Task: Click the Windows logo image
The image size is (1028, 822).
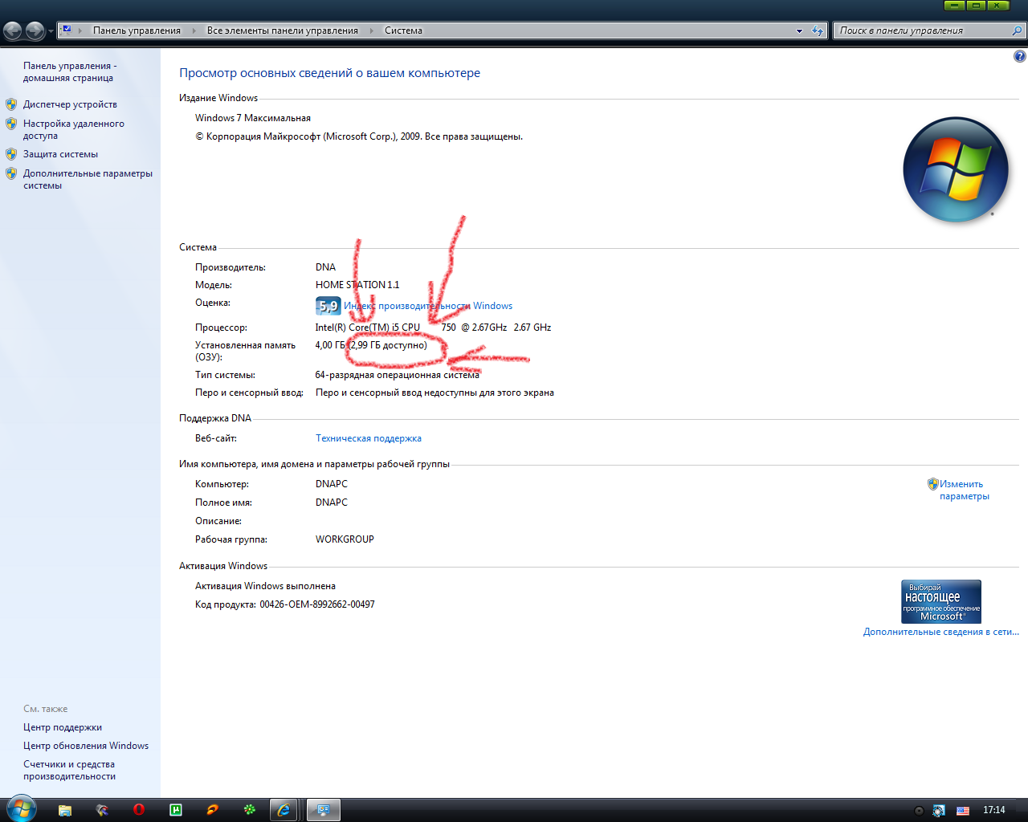Action: 956,169
